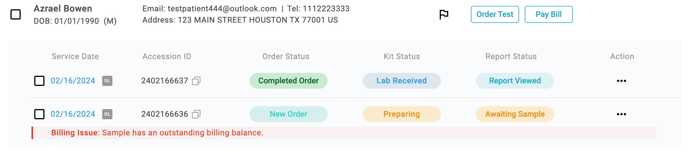The height and width of the screenshot is (156, 692).
Task: Click the flag icon for Azrael Bowen
Action: 444,14
